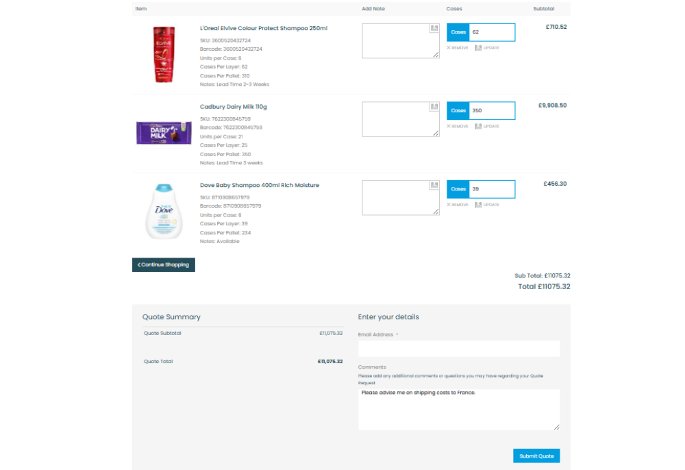Click the L'Oreal Elvive bottle thumbnail
This screenshot has height=470, width=685.
[x=164, y=54]
